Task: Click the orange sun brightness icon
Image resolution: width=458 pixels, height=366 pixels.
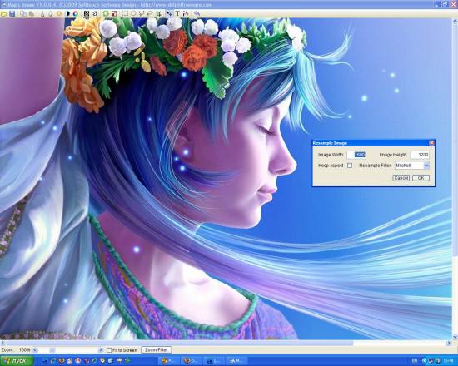Action: pyautogui.click(x=59, y=13)
